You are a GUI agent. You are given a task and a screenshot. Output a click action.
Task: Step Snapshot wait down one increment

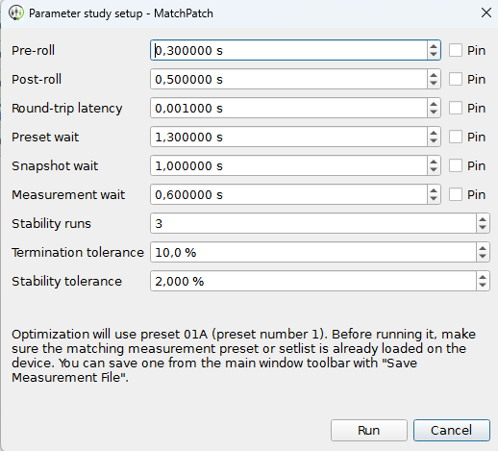(434, 170)
